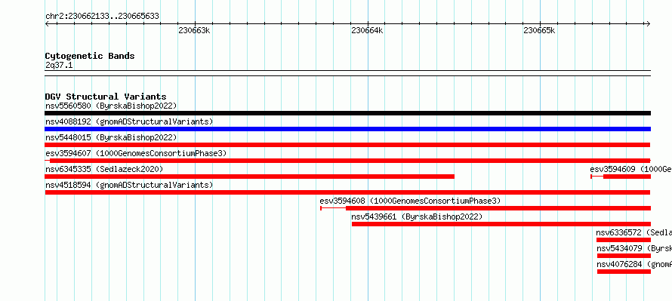Open nsv4518594 (gnomADStructuralVariants) label

pos(129,185)
